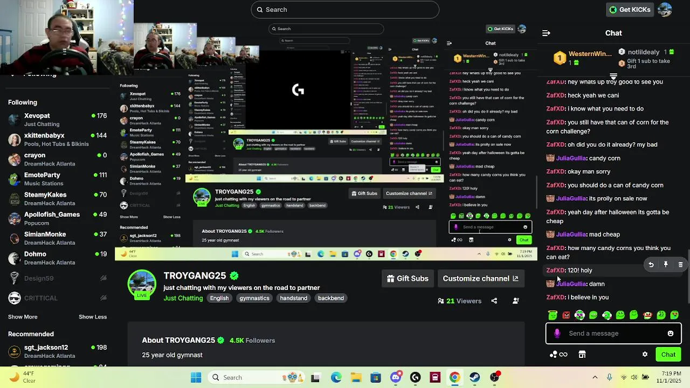Send message with green Chat button
Image resolution: width=690 pixels, height=388 pixels.
[668, 355]
